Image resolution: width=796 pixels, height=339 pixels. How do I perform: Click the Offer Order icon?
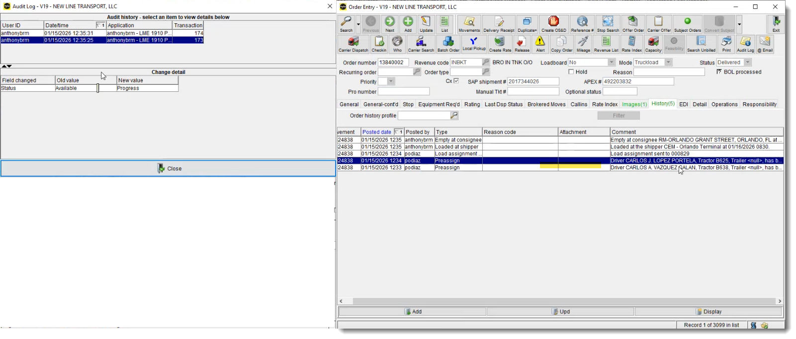tap(633, 24)
